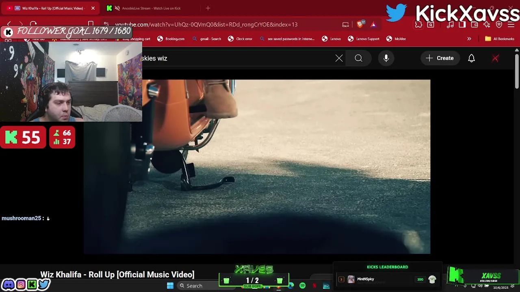Open the gmail - Search bookmark
This screenshot has height=292, width=520.
206,39
